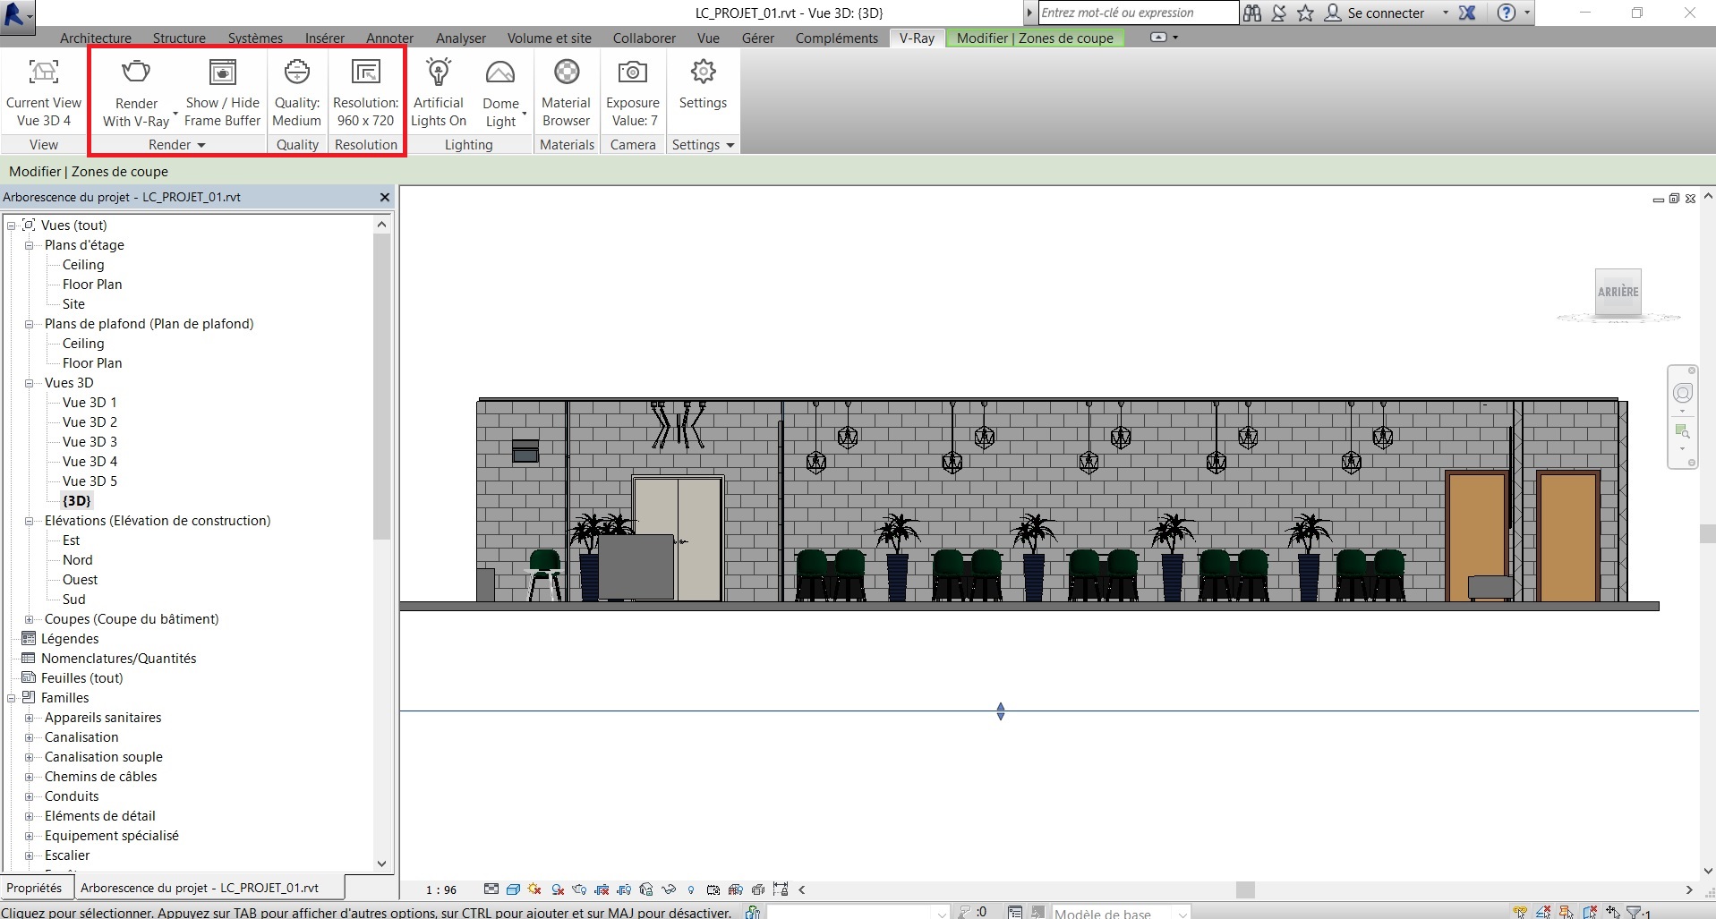Screen dimensions: 1716x919
Task: Click the selection Filter funnel icon
Action: click(1634, 912)
